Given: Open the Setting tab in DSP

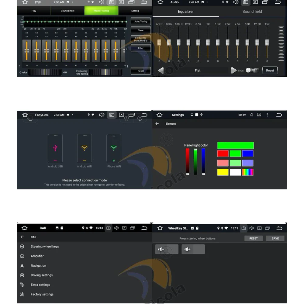Looking at the screenshot, I should tap(135, 11).
